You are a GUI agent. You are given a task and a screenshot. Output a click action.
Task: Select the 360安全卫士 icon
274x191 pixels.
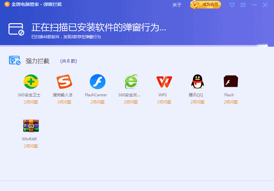tap(31, 82)
